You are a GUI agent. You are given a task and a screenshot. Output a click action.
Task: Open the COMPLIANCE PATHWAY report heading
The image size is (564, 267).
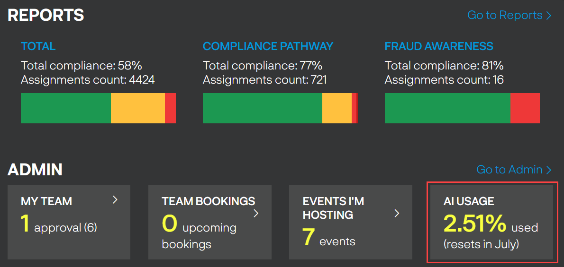(268, 46)
